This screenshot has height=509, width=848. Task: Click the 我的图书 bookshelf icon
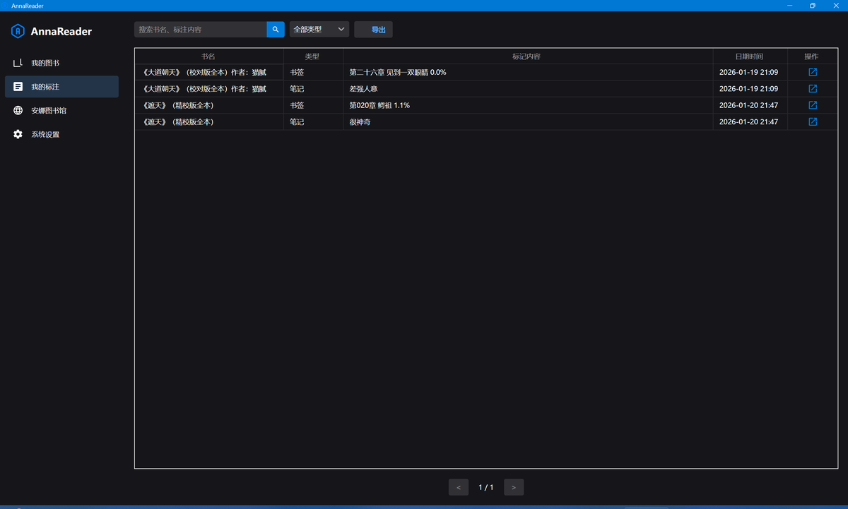click(18, 63)
